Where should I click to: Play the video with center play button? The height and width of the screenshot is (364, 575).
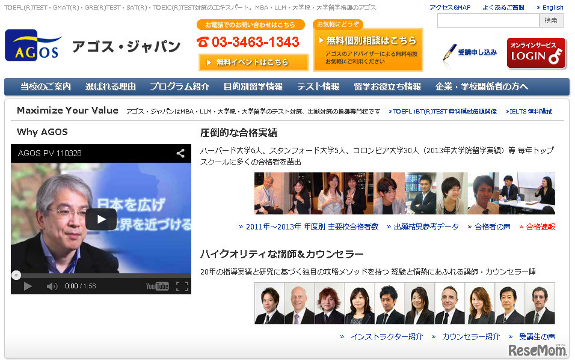(x=101, y=219)
